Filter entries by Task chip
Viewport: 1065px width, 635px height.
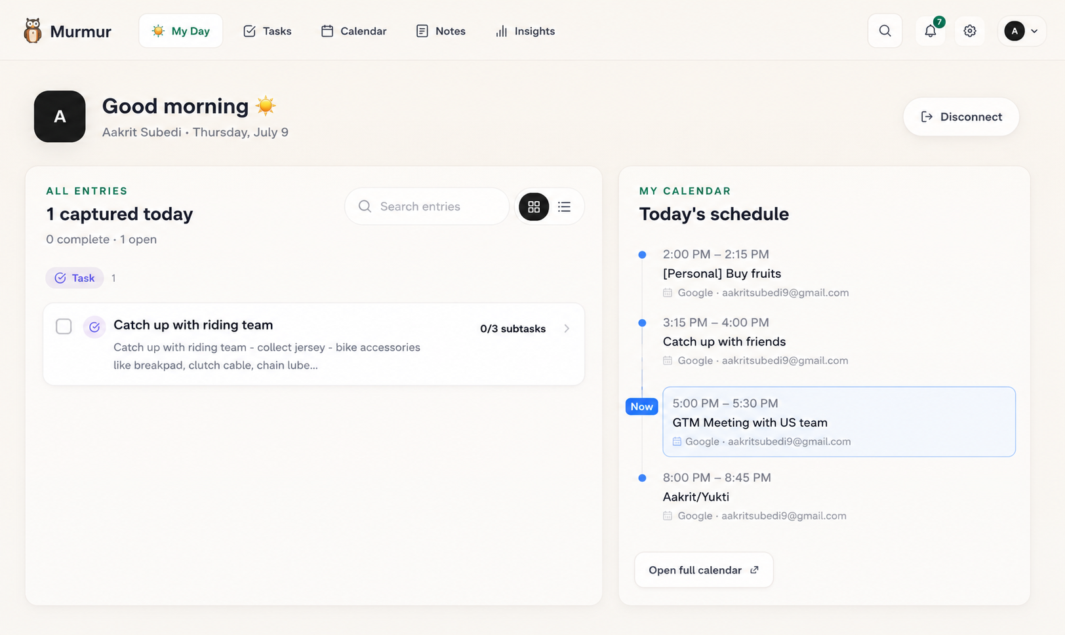click(x=75, y=278)
